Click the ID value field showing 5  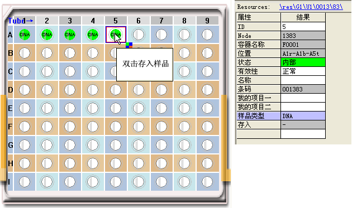303,27
